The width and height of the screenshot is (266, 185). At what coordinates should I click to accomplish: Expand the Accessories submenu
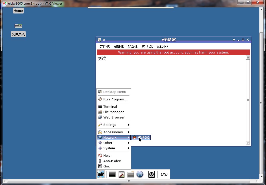point(114,132)
